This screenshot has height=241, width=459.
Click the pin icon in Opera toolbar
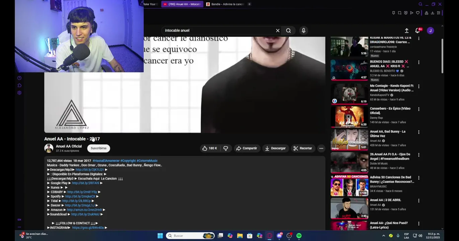(393, 13)
